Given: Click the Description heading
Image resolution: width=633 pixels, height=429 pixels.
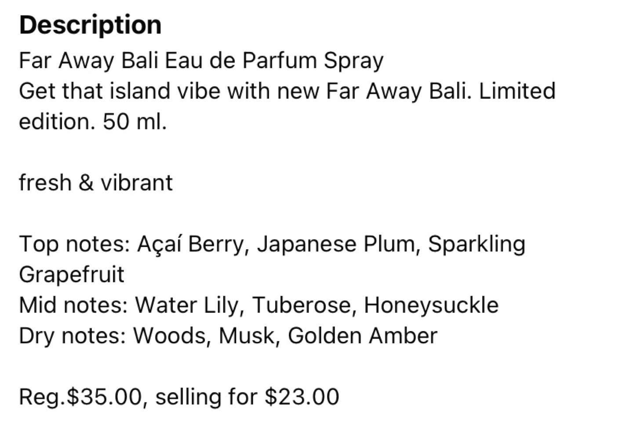Looking at the screenshot, I should [91, 25].
